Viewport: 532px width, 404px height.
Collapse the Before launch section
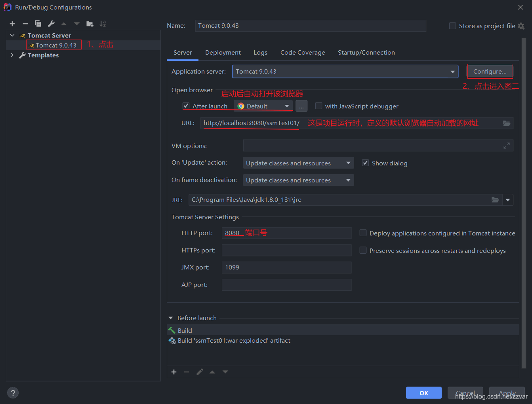[171, 318]
